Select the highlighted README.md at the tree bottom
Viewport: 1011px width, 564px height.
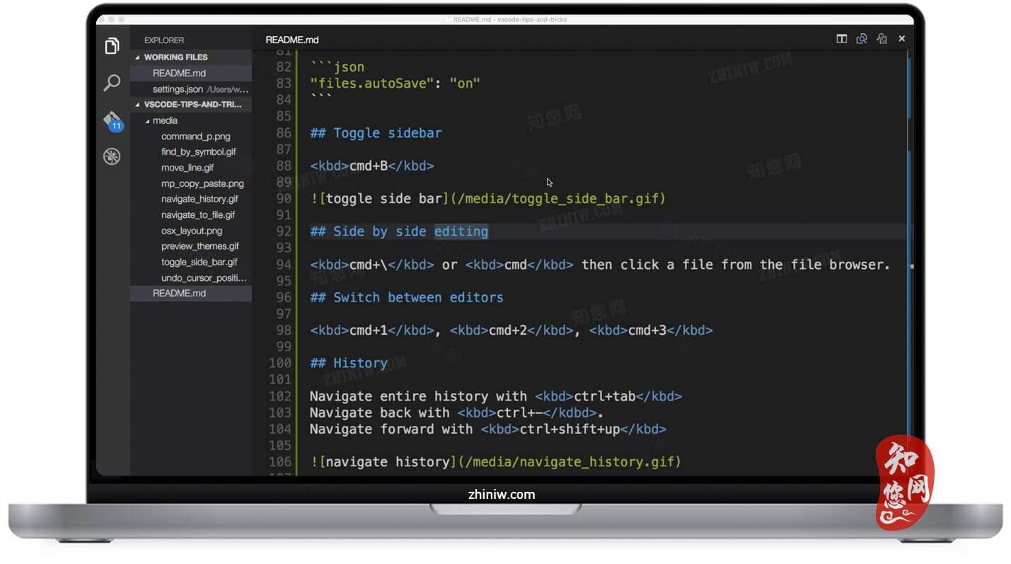coord(191,293)
